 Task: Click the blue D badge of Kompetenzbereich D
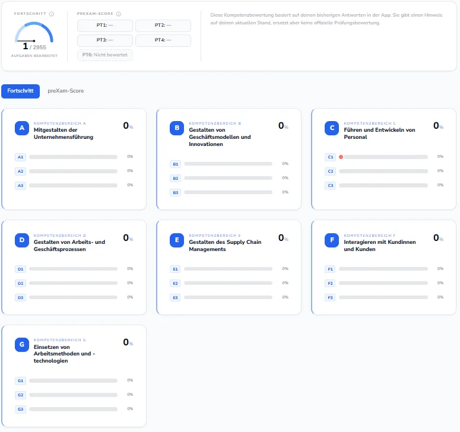(x=22, y=240)
